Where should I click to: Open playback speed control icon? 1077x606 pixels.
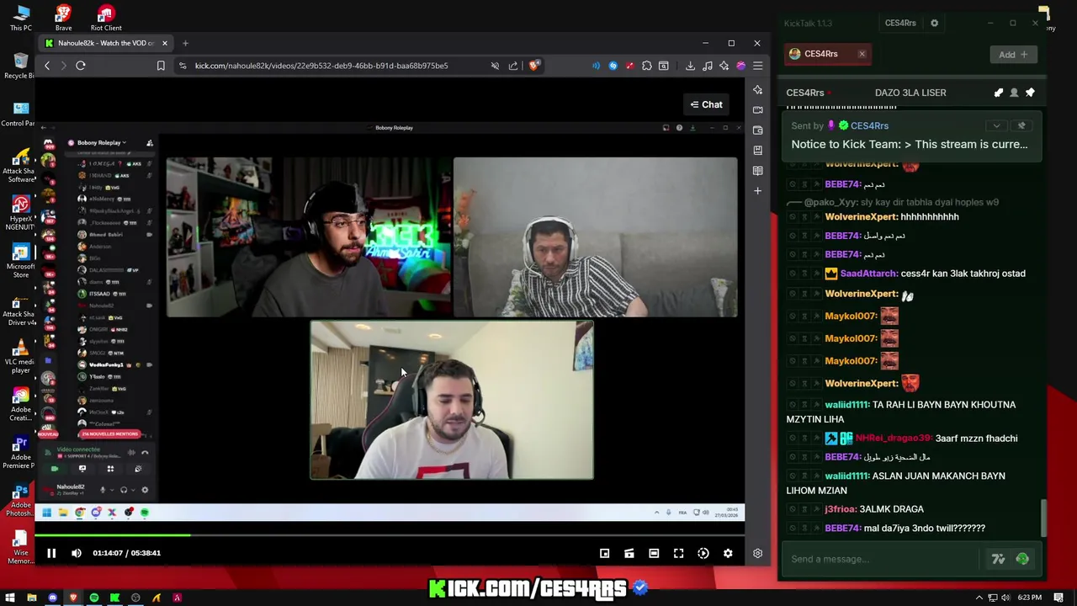pyautogui.click(x=703, y=553)
